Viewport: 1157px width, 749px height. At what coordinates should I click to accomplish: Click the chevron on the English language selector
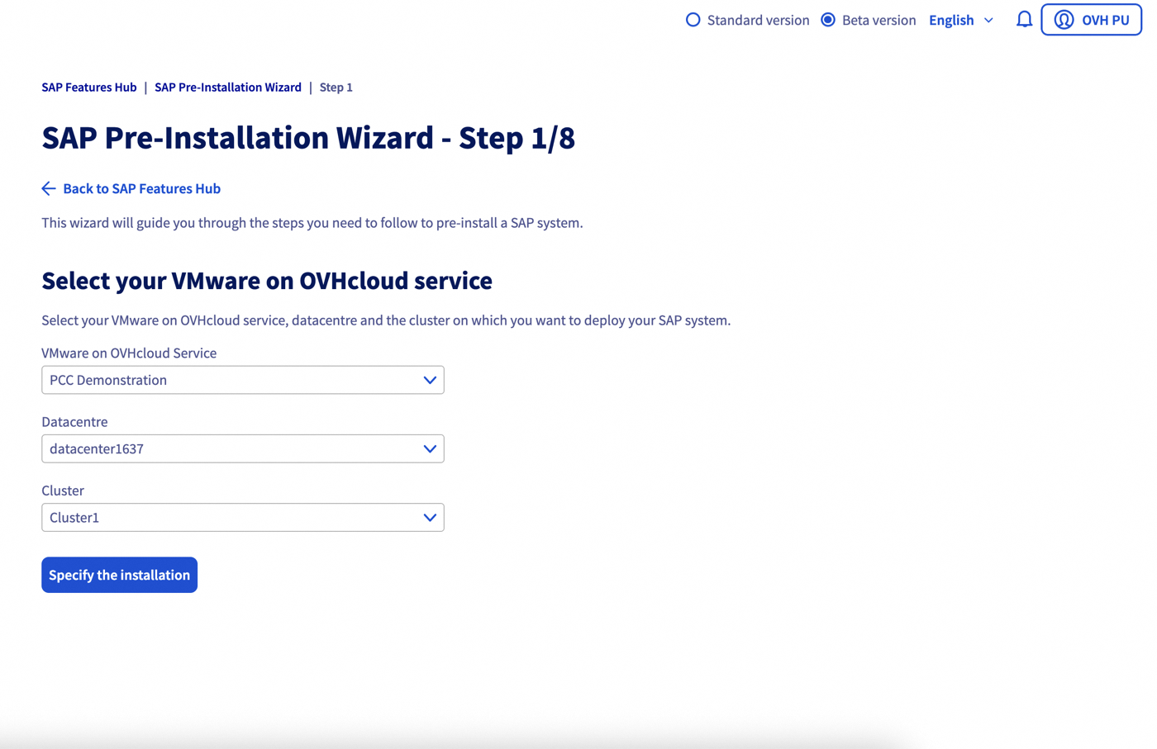(x=989, y=20)
